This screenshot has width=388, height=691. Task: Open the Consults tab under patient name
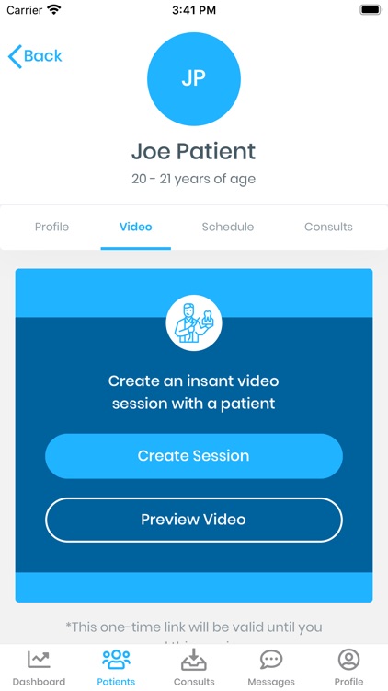[x=328, y=227]
